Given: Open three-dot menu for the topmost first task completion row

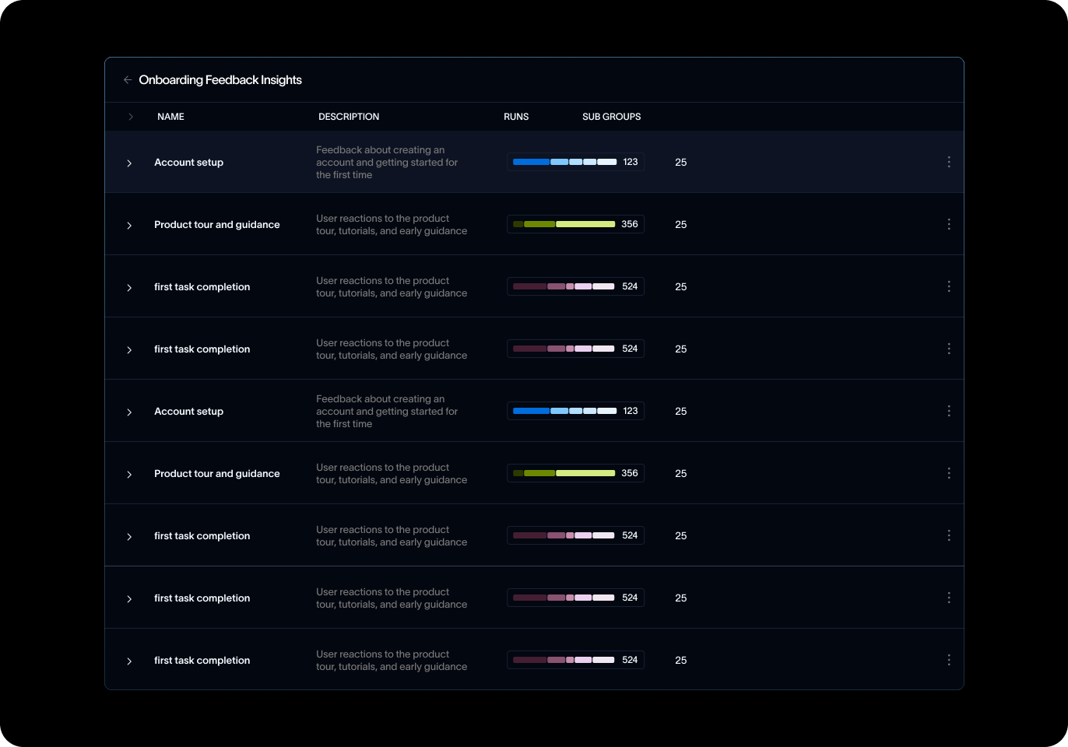Looking at the screenshot, I should point(948,286).
